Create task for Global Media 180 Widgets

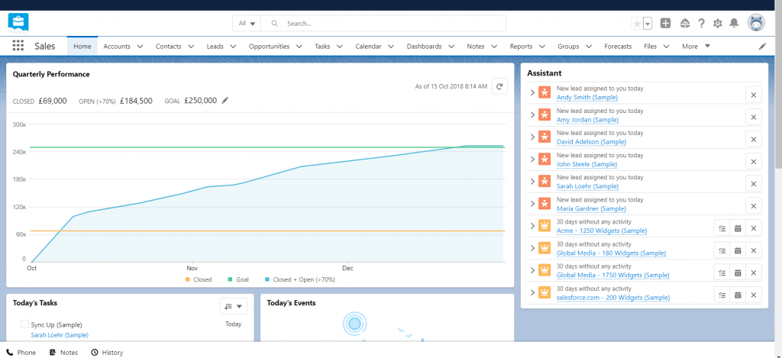pos(722,250)
